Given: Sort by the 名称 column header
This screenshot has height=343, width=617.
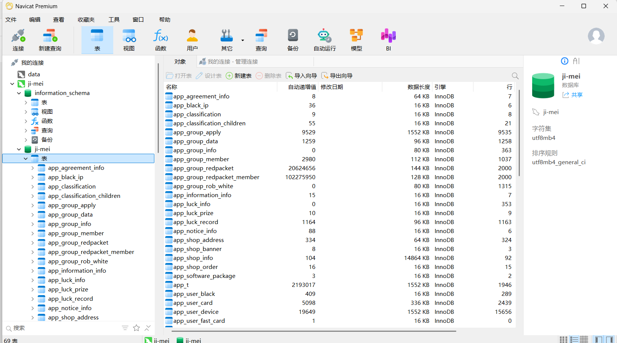Looking at the screenshot, I should [x=220, y=87].
